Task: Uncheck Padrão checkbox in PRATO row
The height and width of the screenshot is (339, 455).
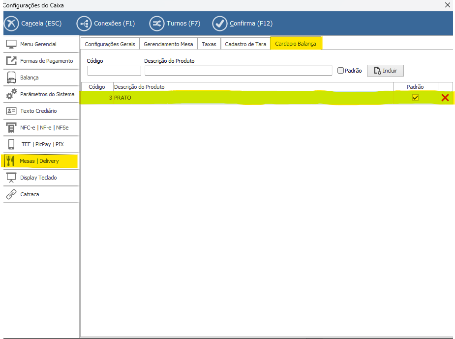Action: tap(415, 98)
